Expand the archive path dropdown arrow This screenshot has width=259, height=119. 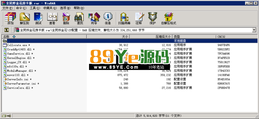click(x=254, y=30)
